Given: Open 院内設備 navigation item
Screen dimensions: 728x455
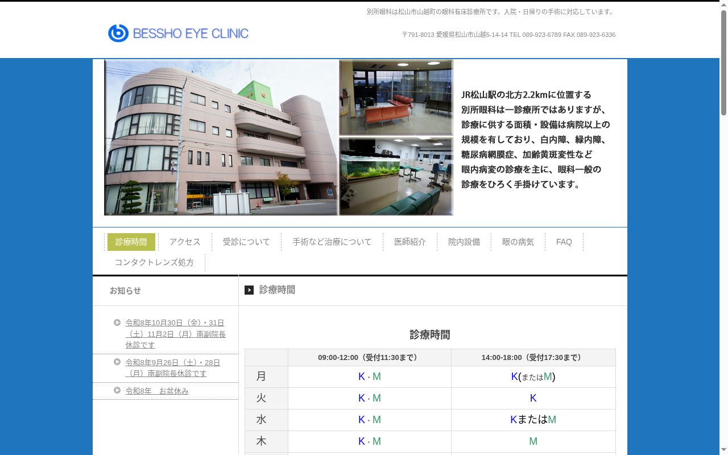Looking at the screenshot, I should click(x=464, y=242).
